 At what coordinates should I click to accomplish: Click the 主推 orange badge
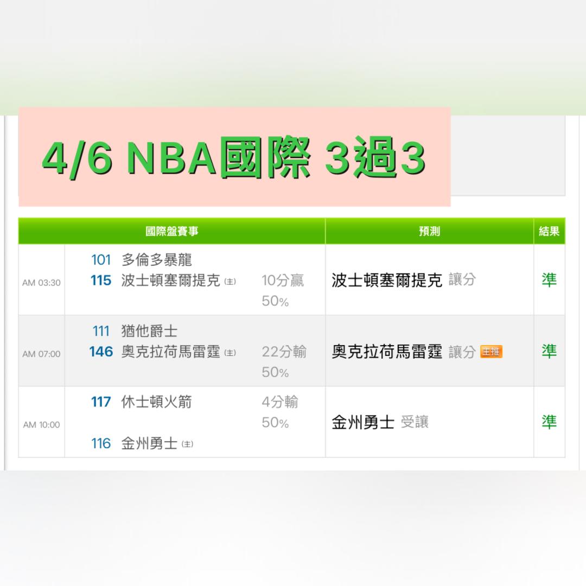point(491,352)
